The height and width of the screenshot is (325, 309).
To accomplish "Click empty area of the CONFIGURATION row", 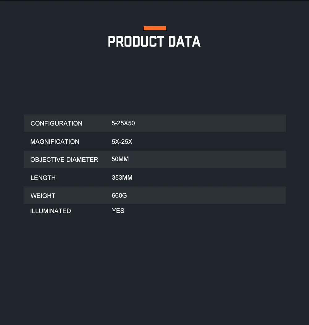I will (x=207, y=123).
